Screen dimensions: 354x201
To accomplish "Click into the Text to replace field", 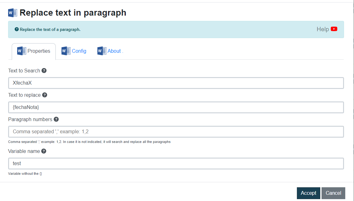I will point(176,107).
